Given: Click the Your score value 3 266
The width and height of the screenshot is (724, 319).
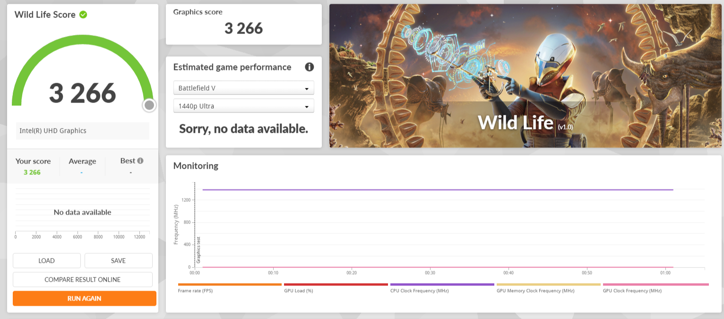Looking at the screenshot, I should [x=32, y=172].
